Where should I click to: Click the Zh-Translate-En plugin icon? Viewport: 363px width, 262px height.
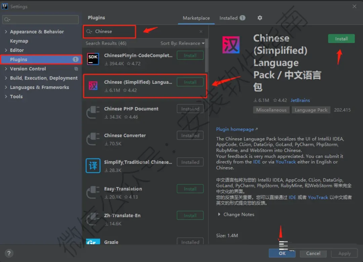pyautogui.click(x=93, y=219)
